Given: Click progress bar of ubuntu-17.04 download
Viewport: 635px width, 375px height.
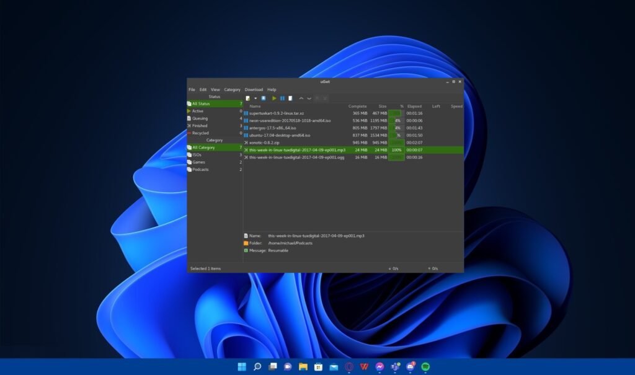Looking at the screenshot, I should point(396,135).
